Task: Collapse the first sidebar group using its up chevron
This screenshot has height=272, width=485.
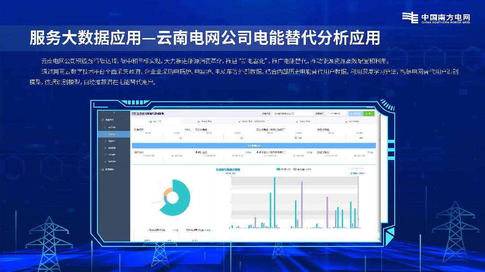Action: click(126, 120)
